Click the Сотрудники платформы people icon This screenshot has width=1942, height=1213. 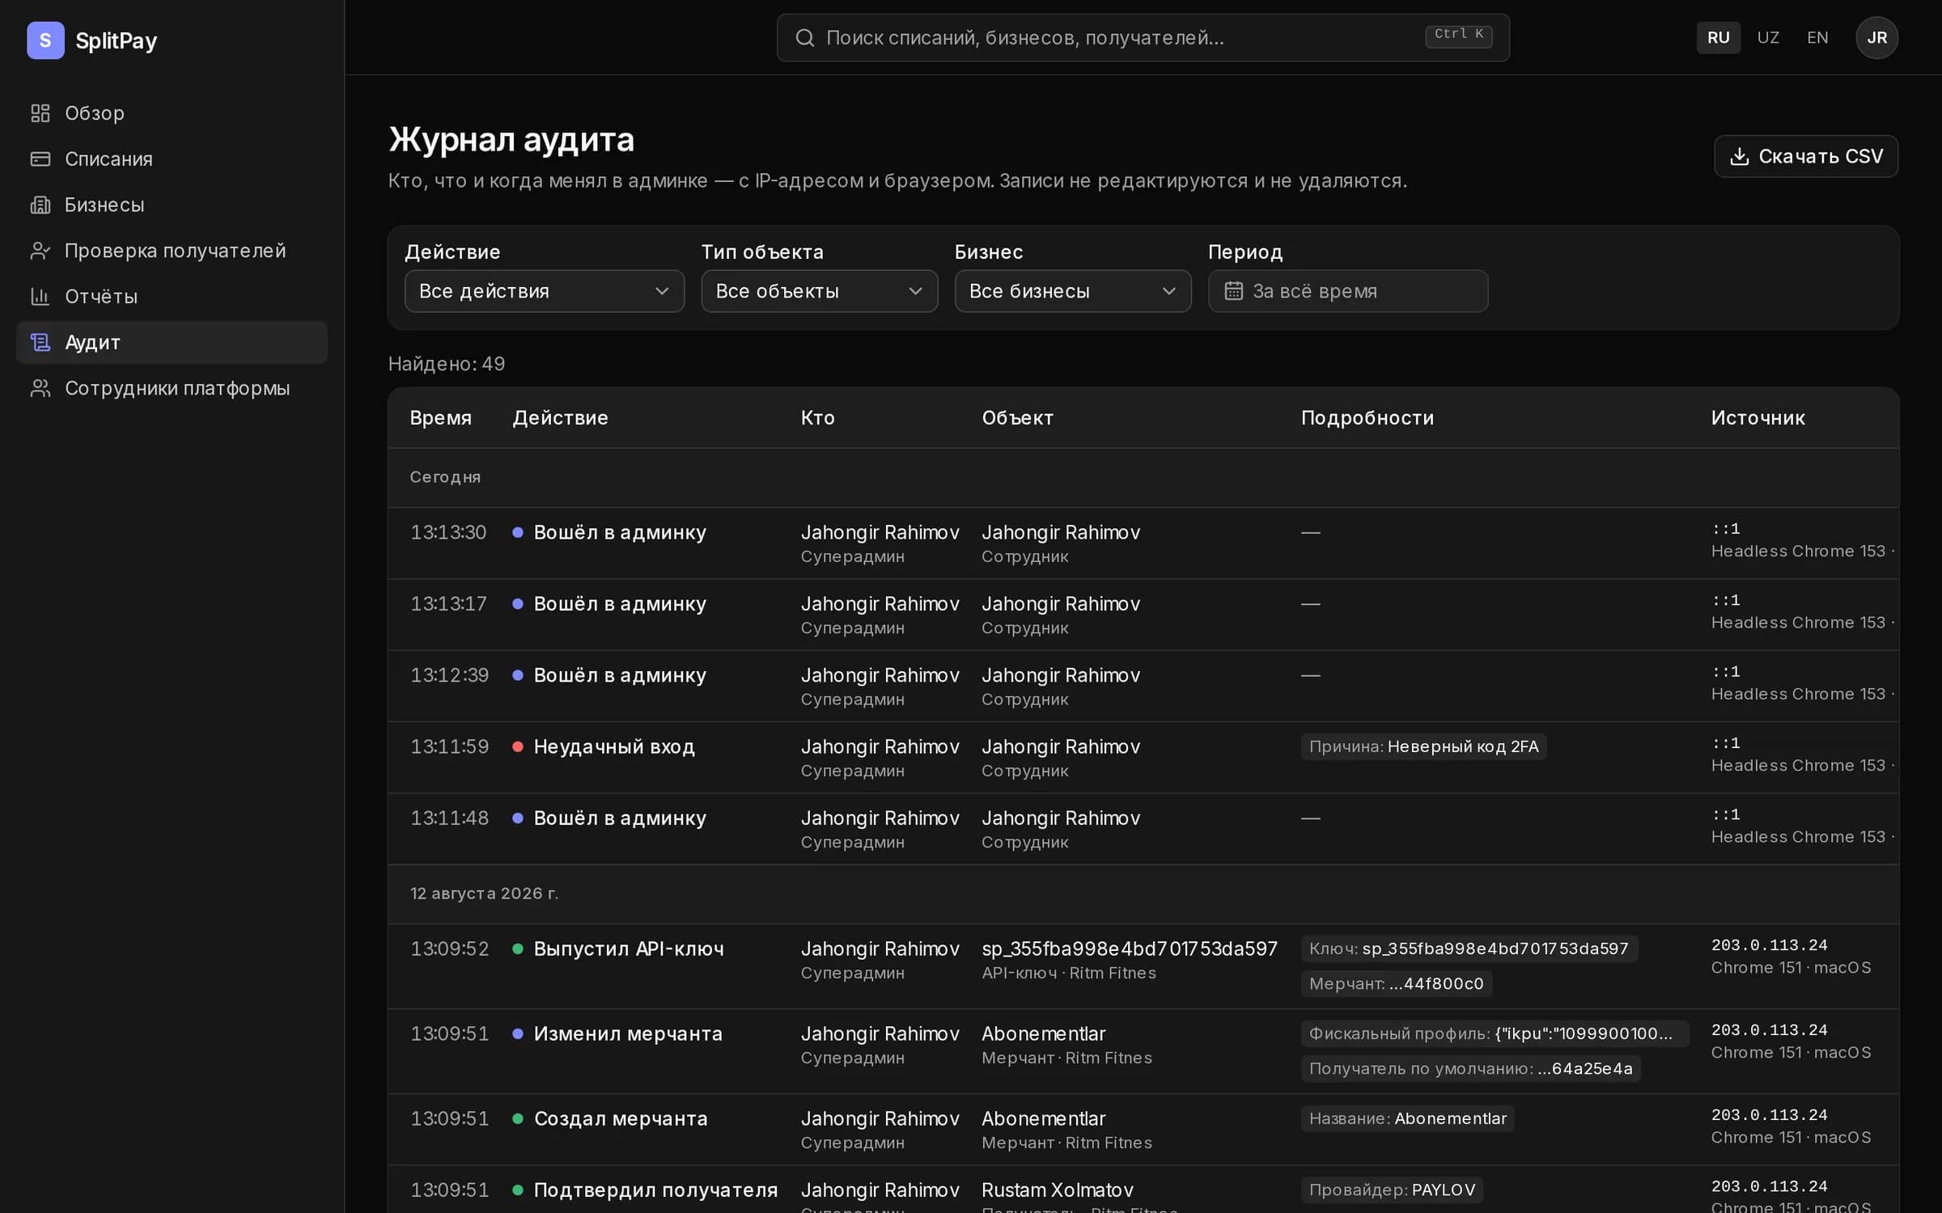[x=40, y=388]
